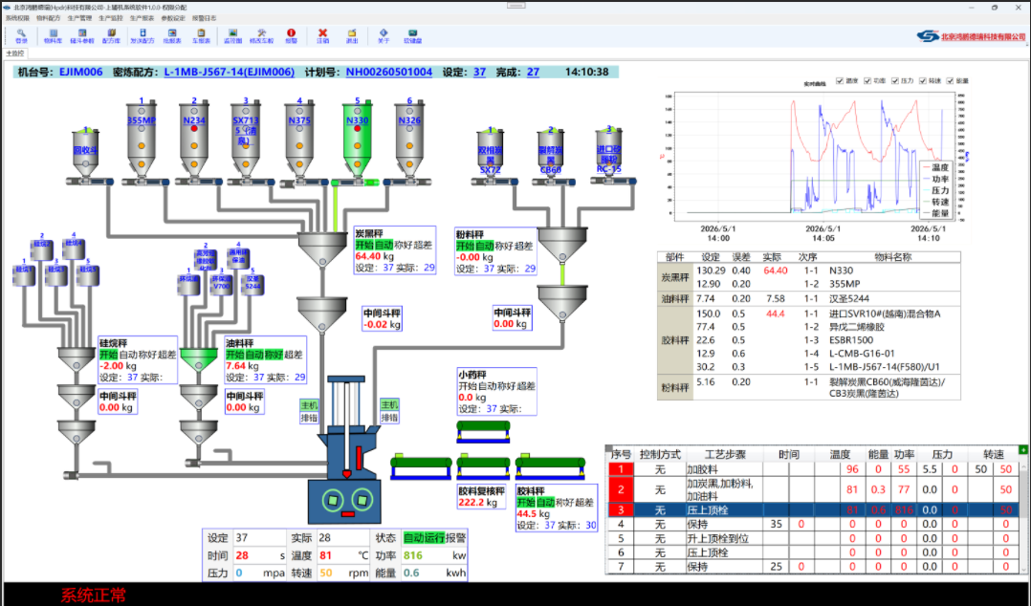Open the 报警日志 menu
This screenshot has height=606, width=1031.
click(204, 18)
